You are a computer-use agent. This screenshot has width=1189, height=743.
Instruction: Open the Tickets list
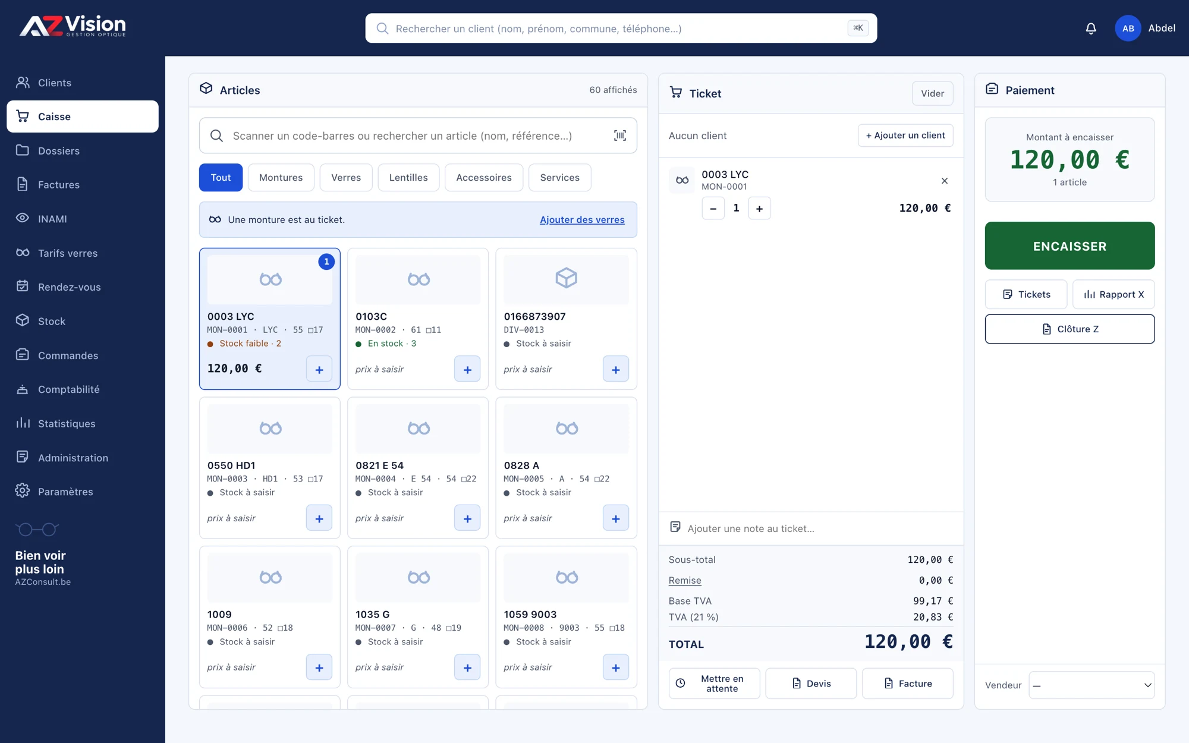click(x=1026, y=294)
